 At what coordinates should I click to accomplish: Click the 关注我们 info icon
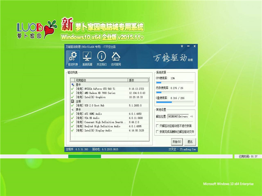coord(102,59)
